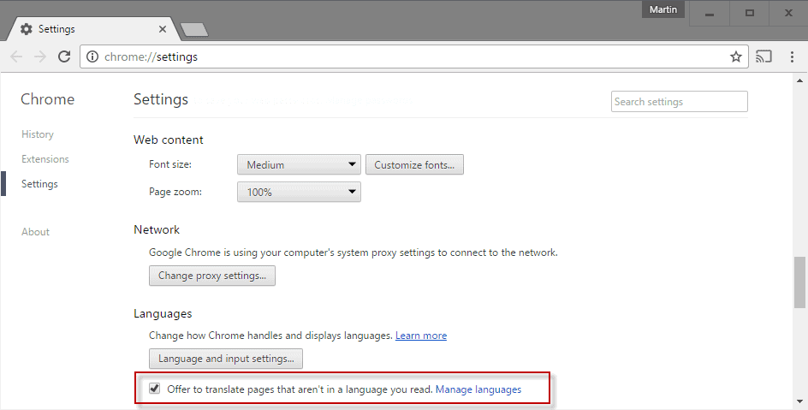The height and width of the screenshot is (410, 808).
Task: Close the Settings tab
Action: pos(163,29)
